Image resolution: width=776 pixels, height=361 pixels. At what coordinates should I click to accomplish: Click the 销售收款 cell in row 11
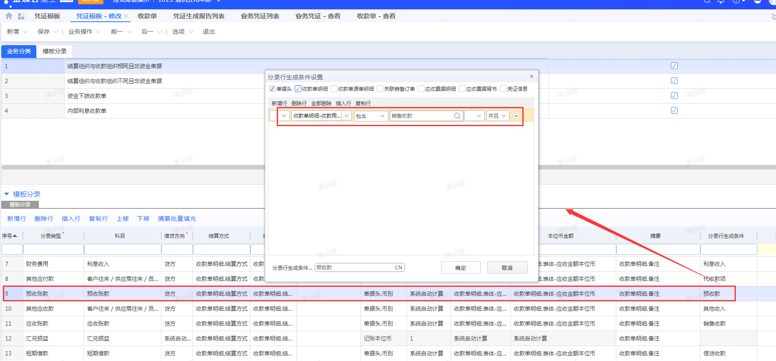[x=729, y=323]
